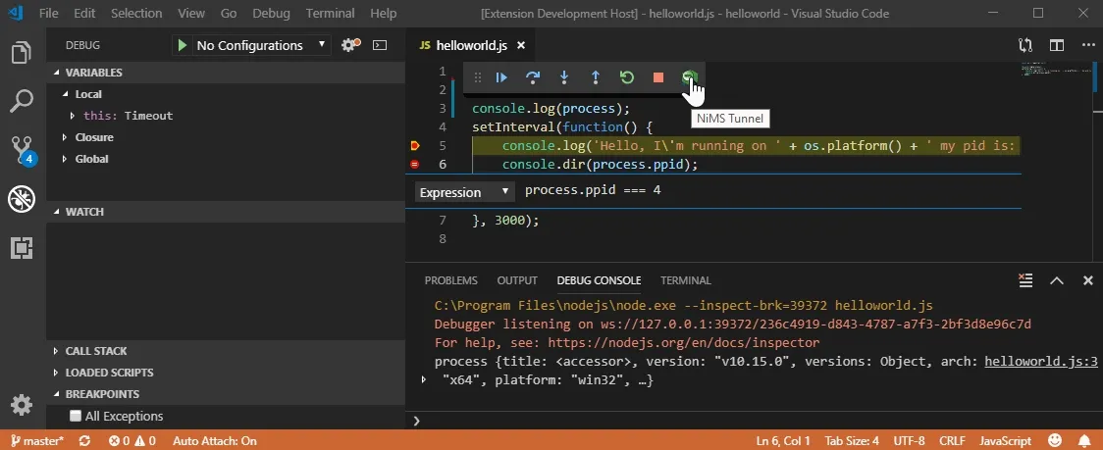Click the Split Editor icon
The width and height of the screenshot is (1103, 450).
click(1057, 45)
